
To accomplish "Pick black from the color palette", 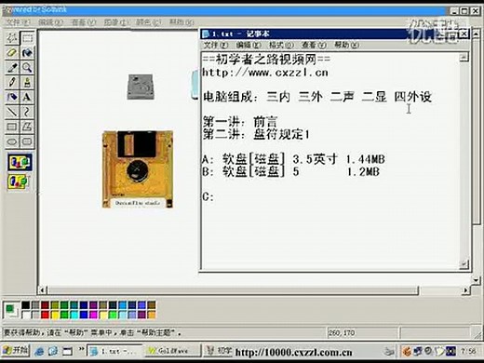I will pyautogui.click(x=25, y=305).
